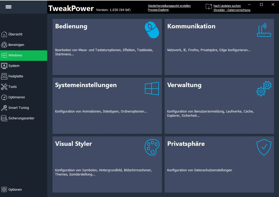Viewport: 279px width, 197px height.
Task: Click the Sicherungscenter database icon
Action: click(4, 118)
